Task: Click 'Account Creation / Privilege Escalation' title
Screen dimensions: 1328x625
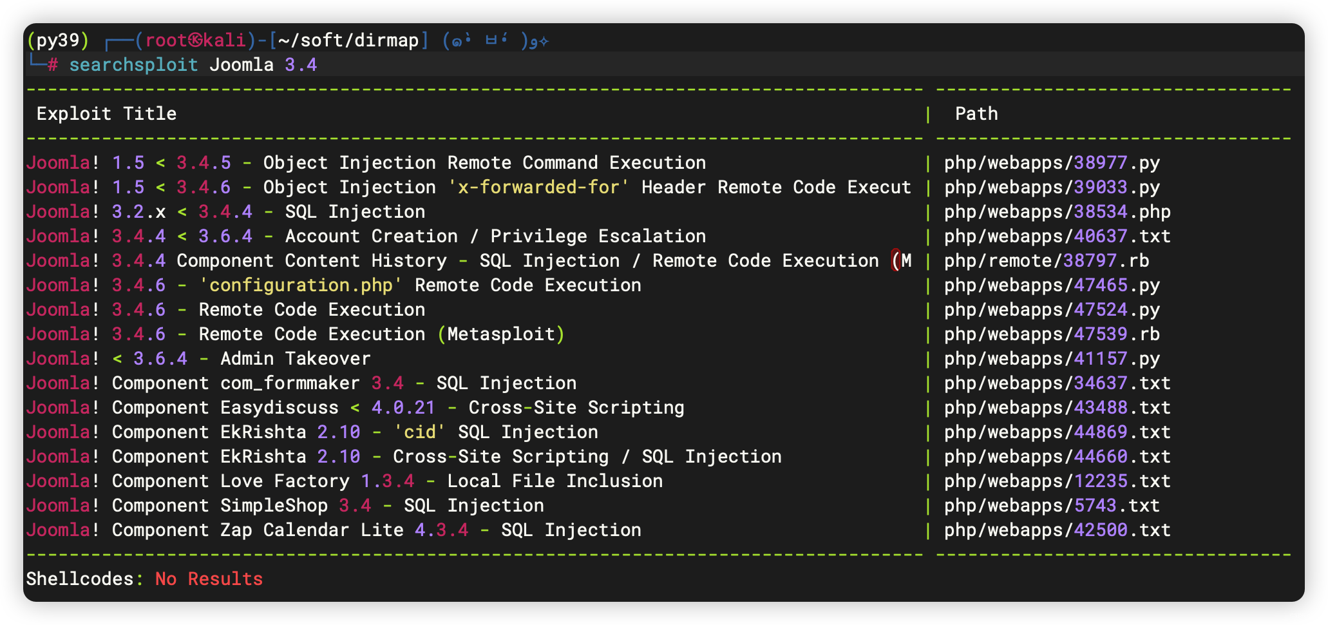Action: coord(495,236)
